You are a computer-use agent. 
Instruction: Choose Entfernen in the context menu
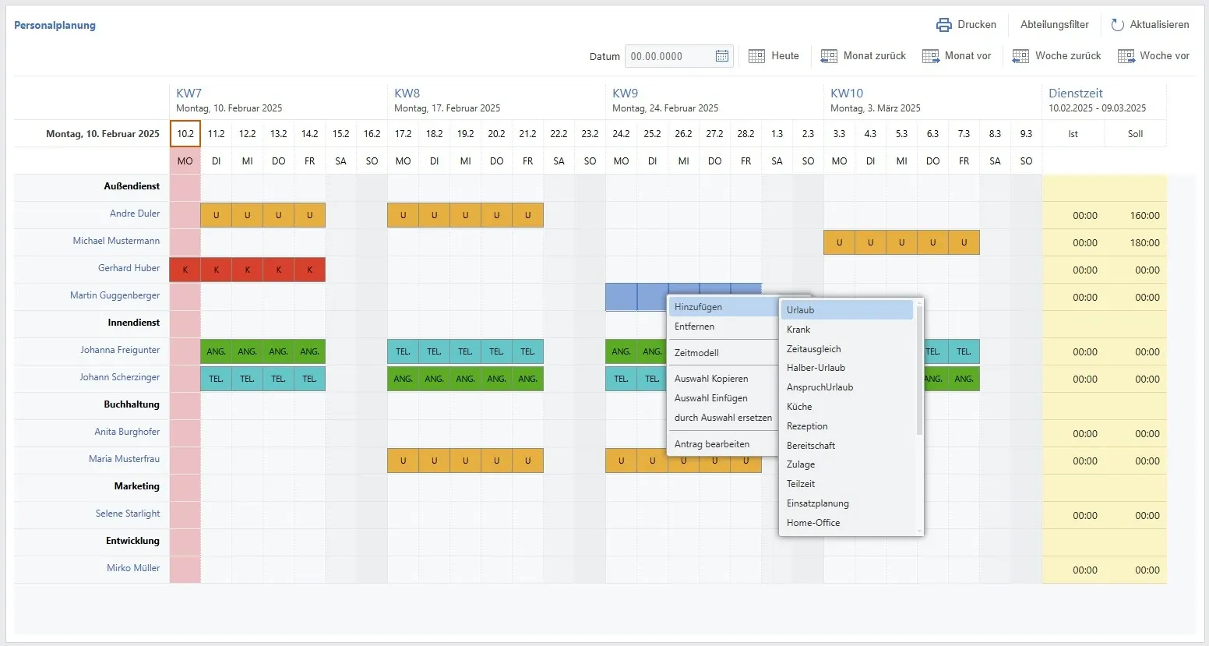pos(724,327)
